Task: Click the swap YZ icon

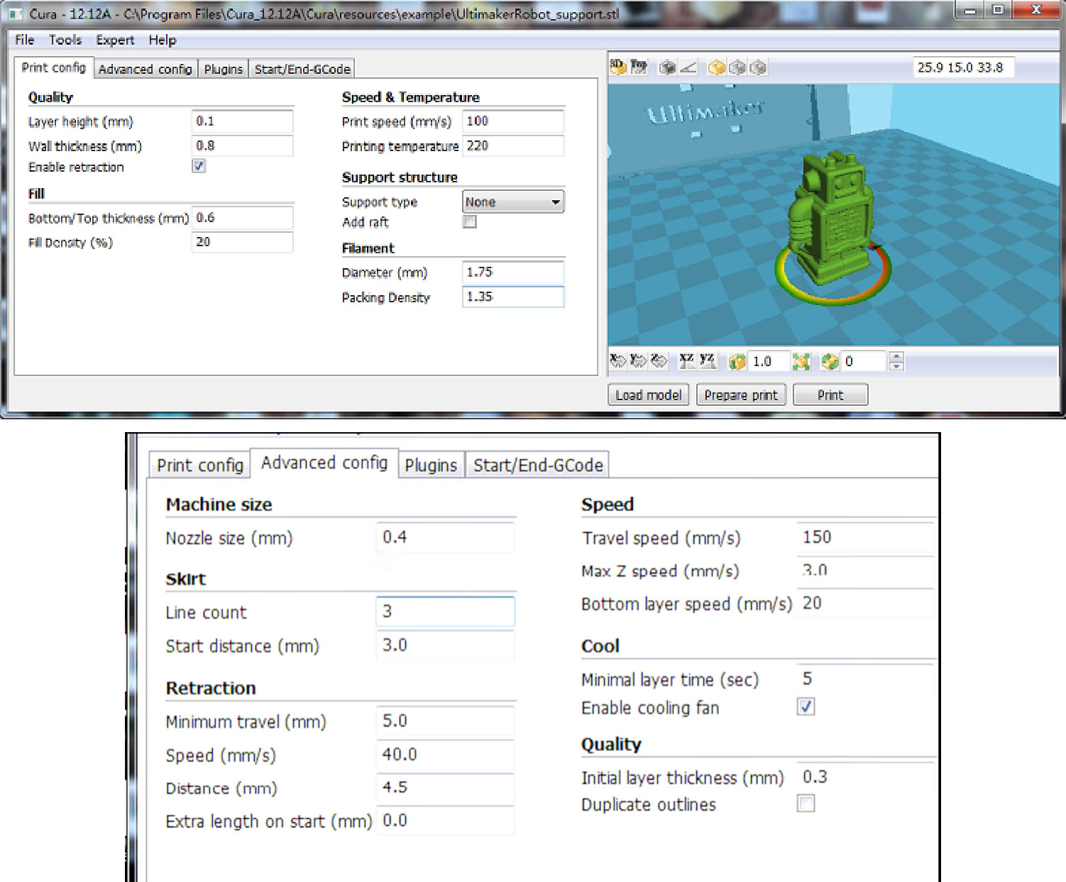Action: point(707,361)
